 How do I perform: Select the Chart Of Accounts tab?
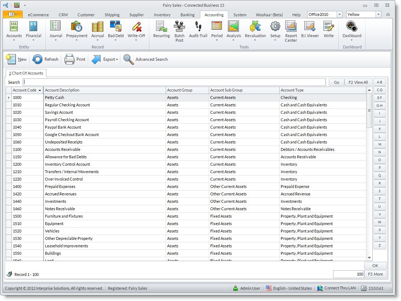(x=26, y=73)
